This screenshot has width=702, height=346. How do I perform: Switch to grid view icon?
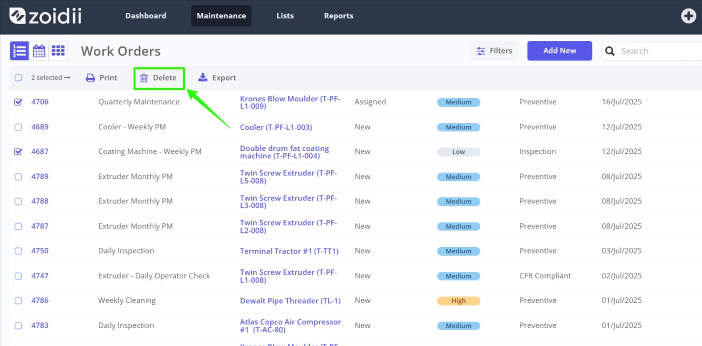pyautogui.click(x=58, y=51)
